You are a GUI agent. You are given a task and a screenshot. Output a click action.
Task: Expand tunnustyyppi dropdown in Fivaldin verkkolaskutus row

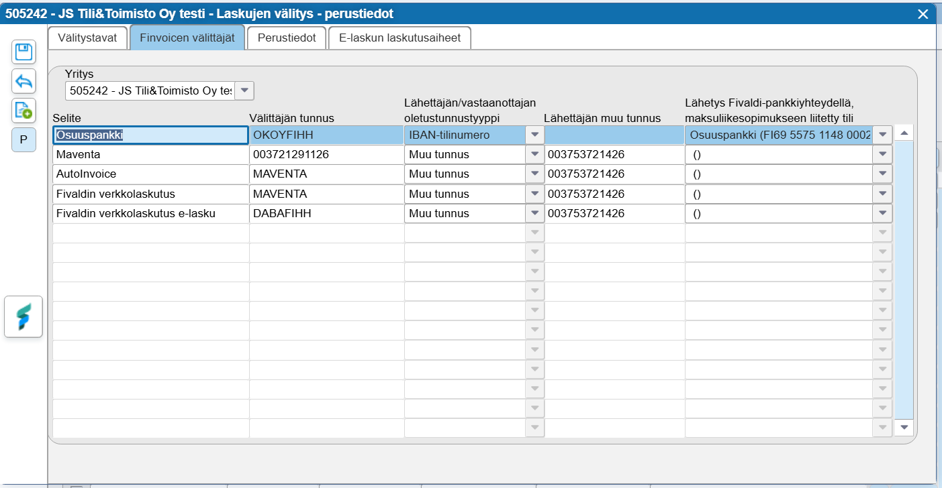coord(534,194)
